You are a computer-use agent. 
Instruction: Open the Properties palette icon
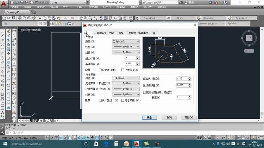coord(101,18)
